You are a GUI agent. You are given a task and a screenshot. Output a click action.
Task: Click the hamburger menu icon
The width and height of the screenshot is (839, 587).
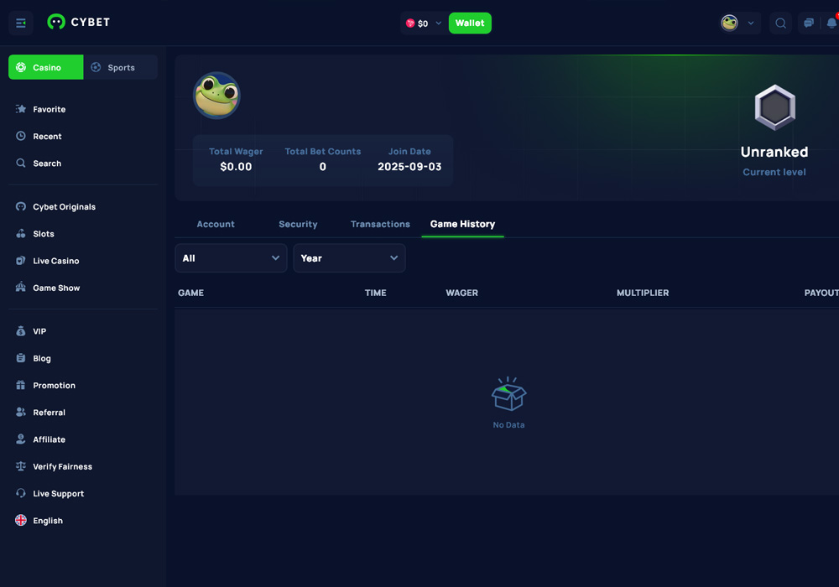pyautogui.click(x=21, y=23)
